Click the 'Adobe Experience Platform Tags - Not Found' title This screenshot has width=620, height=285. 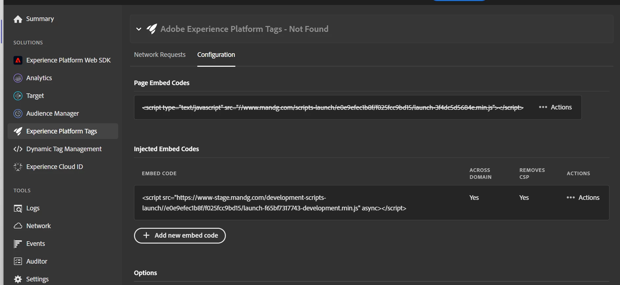pyautogui.click(x=244, y=29)
